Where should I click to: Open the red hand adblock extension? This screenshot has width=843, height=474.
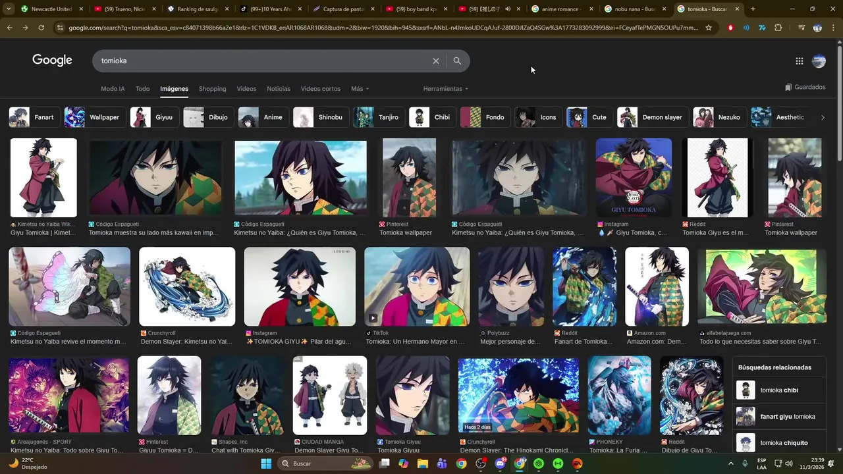730,28
